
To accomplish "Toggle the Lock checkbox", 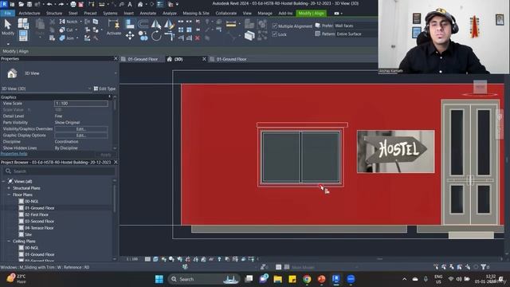I will click(x=274, y=33).
